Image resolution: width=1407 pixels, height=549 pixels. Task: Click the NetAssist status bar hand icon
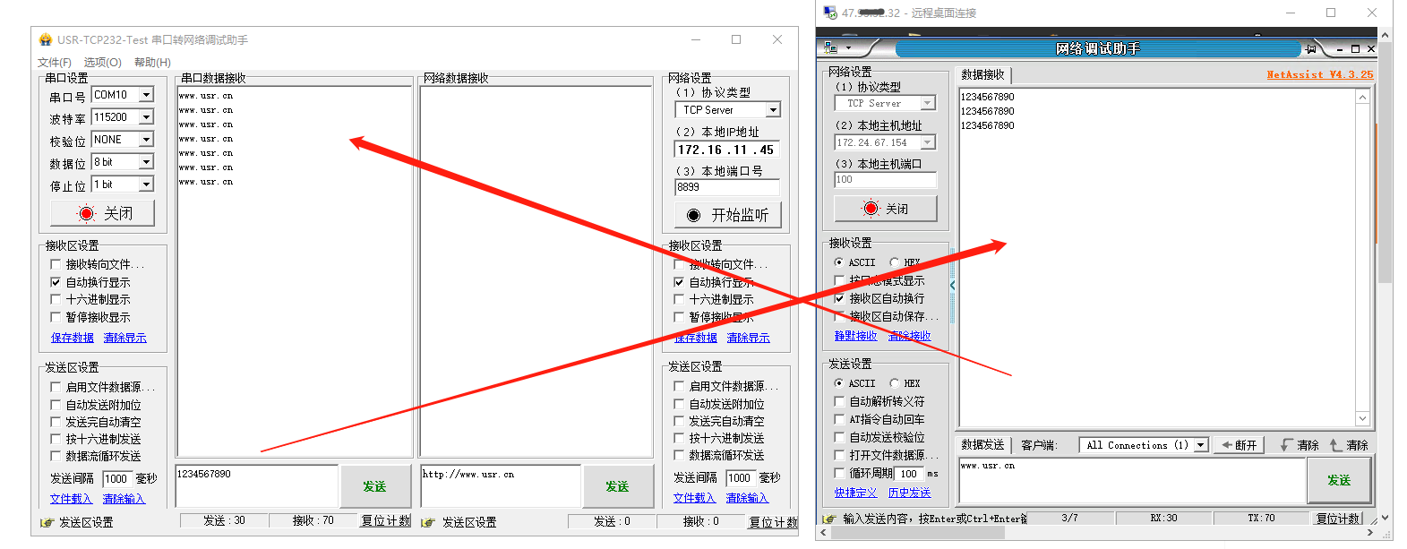coord(829,519)
